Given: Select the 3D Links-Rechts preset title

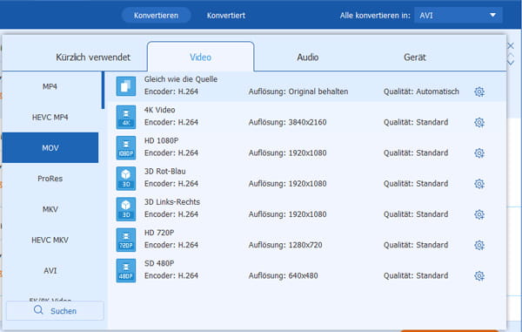Looking at the screenshot, I should pos(172,202).
